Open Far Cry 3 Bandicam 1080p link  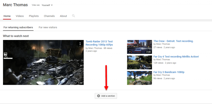click(169, 72)
